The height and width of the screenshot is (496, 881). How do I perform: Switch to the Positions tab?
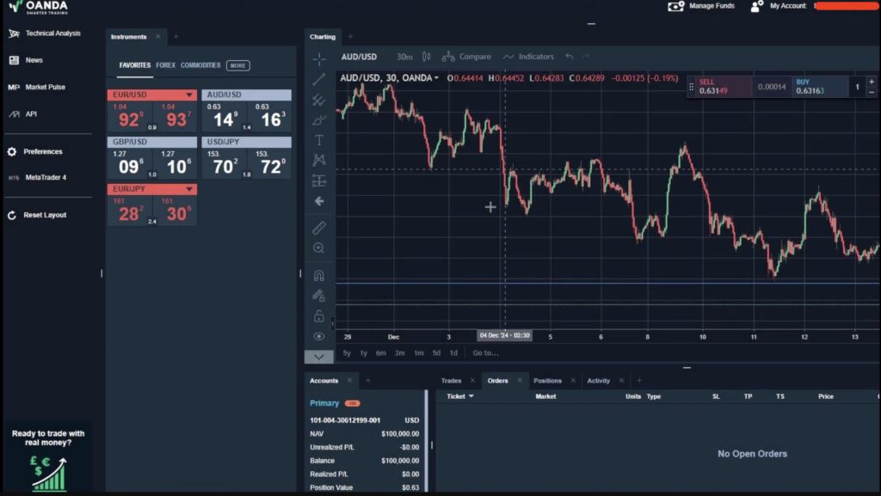click(x=548, y=381)
